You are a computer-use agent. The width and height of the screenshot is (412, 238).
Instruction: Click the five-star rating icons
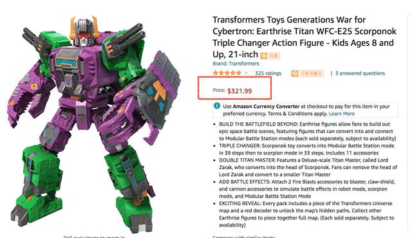point(227,73)
